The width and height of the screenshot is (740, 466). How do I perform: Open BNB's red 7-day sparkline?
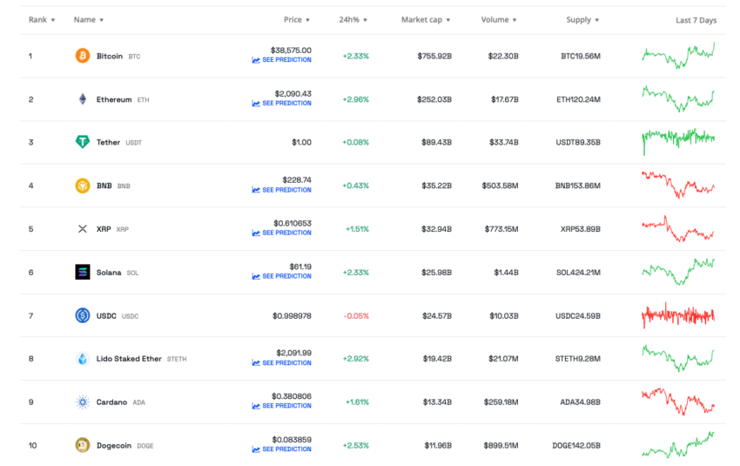pos(678,185)
